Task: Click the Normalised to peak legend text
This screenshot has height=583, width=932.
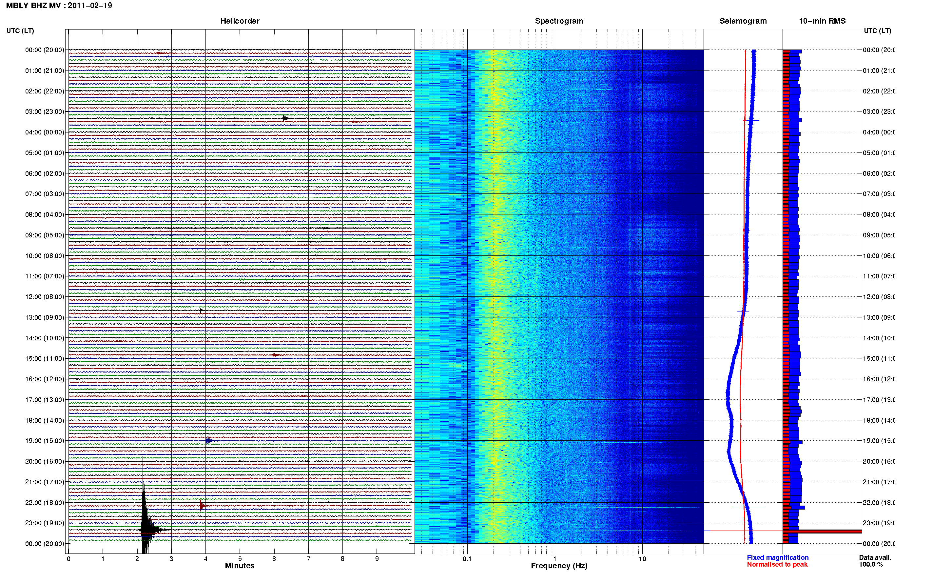Action: tap(777, 565)
